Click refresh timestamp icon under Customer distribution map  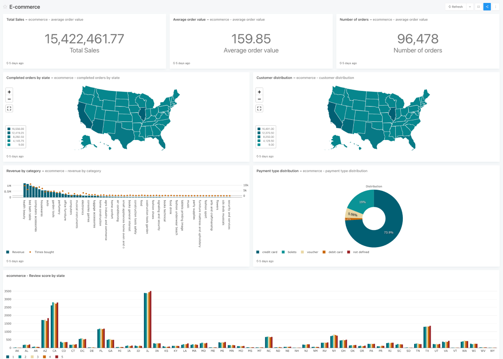(x=258, y=156)
